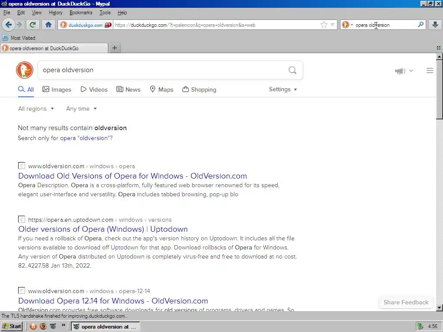Click the vertical scrollbar thumb
Screen dimensions: 443x332
(x=440, y=89)
